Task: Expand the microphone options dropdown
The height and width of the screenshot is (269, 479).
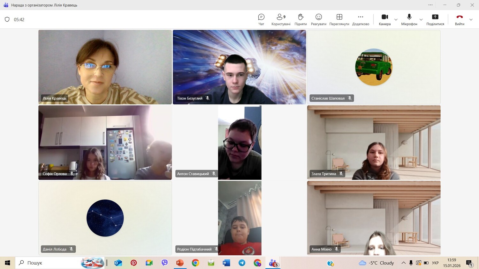Action: 421,20
